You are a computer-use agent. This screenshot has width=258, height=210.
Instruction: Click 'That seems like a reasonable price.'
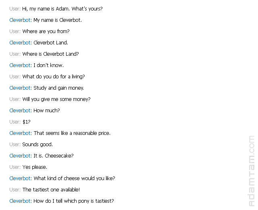click(72, 133)
